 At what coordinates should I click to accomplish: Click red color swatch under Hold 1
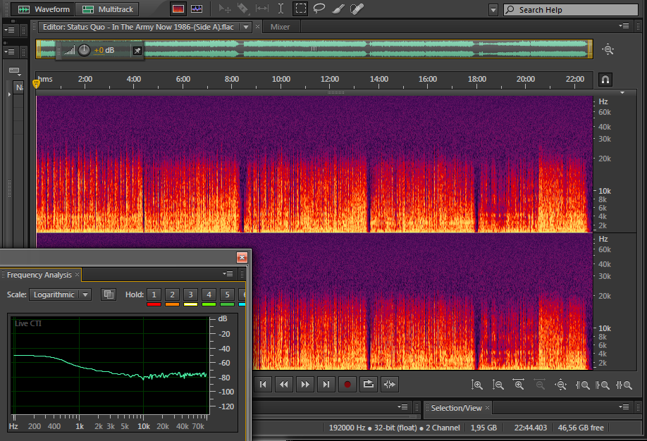(x=154, y=304)
